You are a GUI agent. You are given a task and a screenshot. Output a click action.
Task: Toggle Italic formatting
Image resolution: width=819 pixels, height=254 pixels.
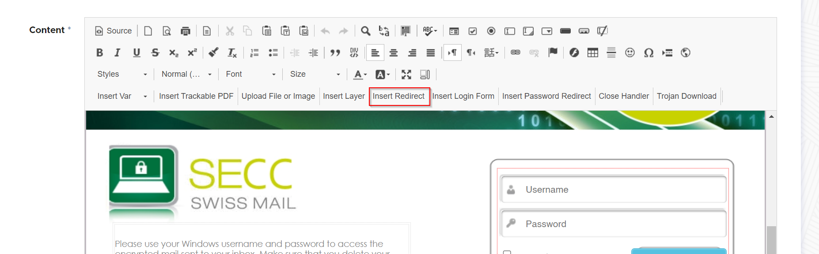(x=118, y=53)
